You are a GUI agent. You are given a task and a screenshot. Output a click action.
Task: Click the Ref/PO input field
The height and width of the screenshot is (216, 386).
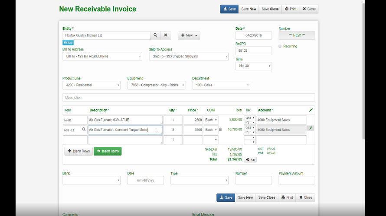(x=253, y=51)
